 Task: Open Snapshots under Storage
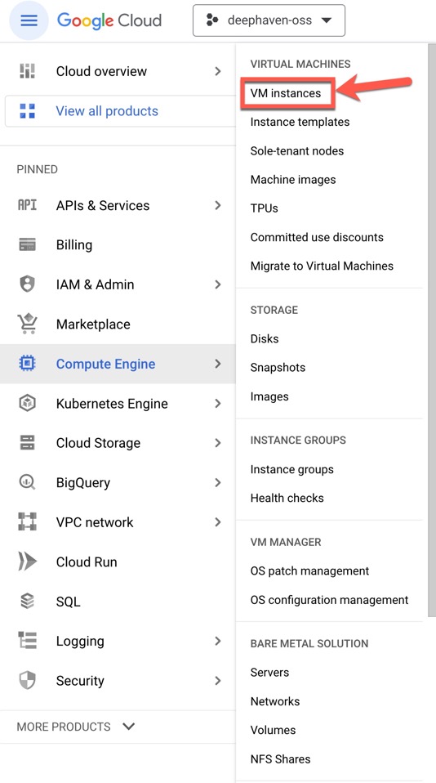coord(278,368)
